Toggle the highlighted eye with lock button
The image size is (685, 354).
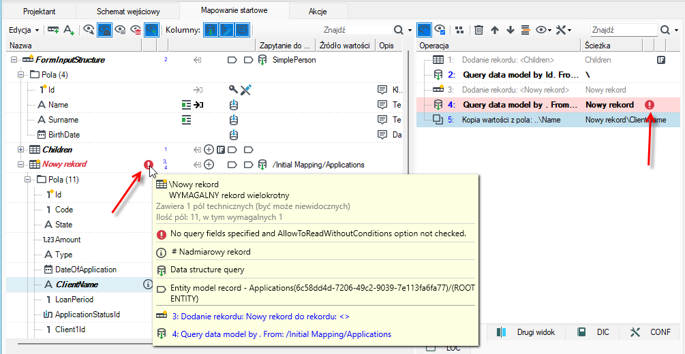[x=104, y=30]
